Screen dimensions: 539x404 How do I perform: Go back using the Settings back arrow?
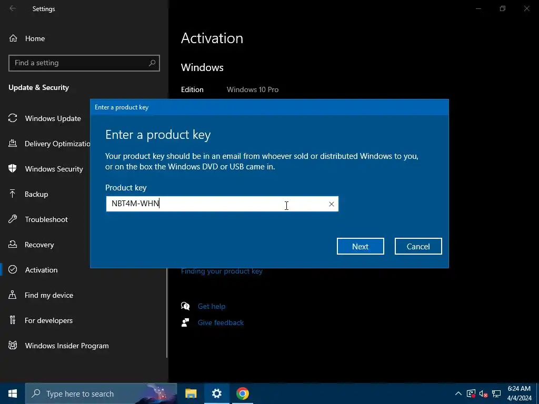tap(13, 8)
